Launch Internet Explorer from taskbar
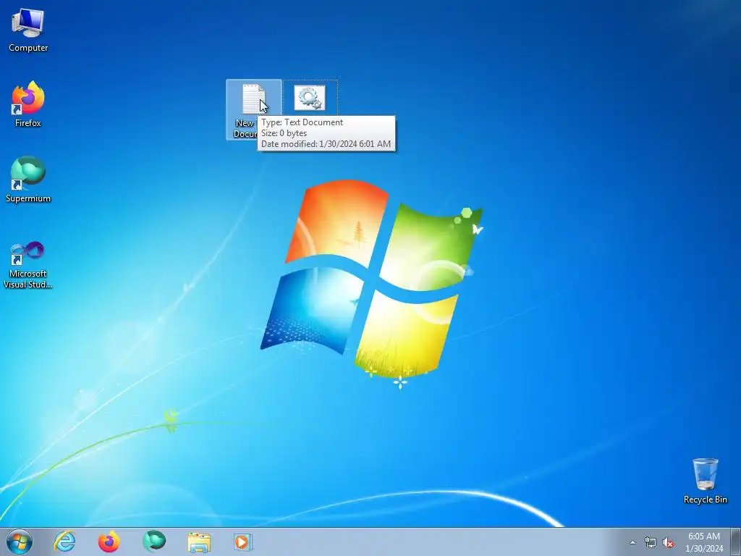Screen dimensions: 741x556 [64, 542]
